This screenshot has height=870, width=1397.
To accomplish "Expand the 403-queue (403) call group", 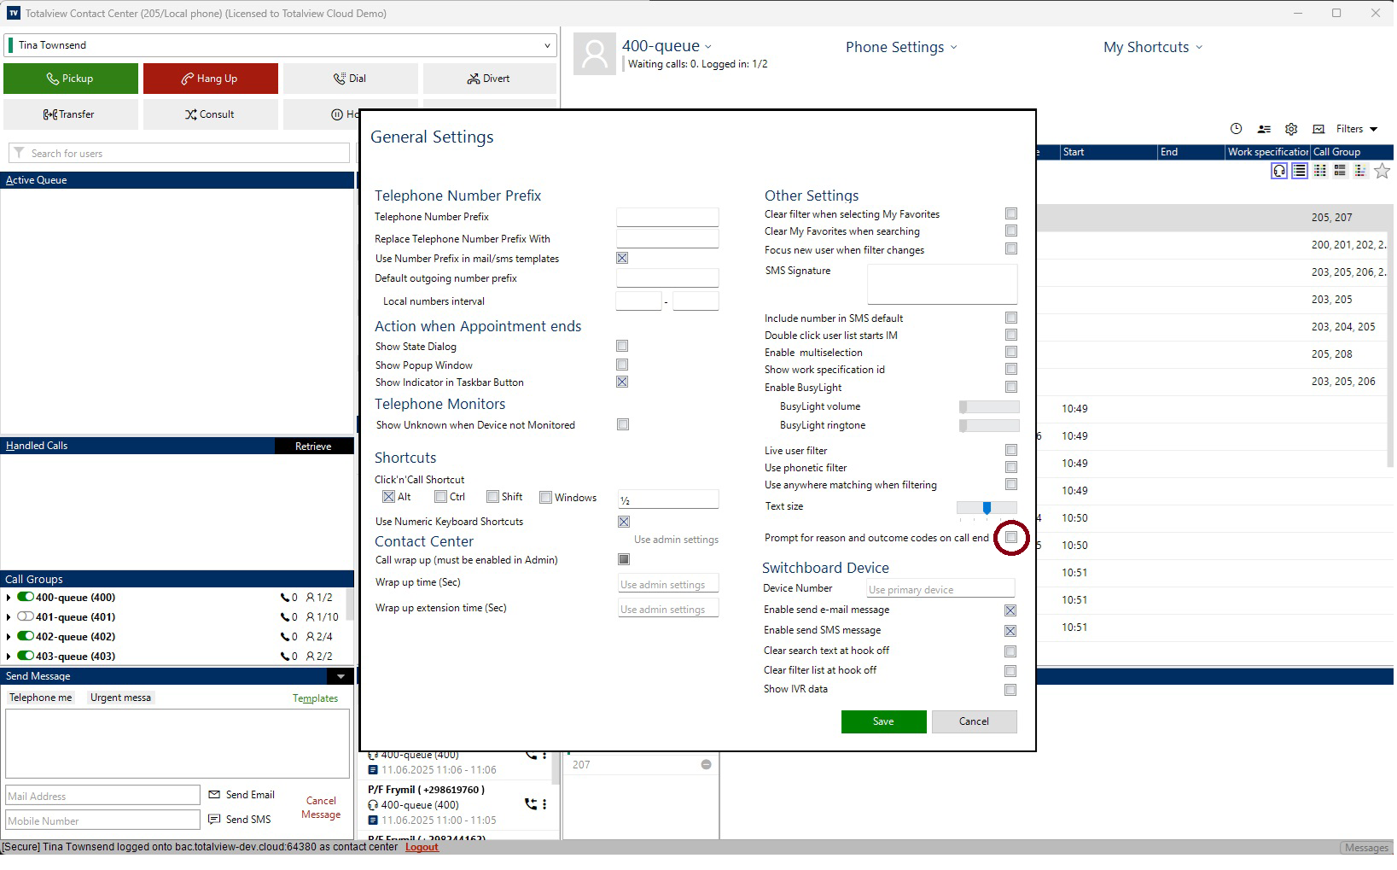I will click(x=9, y=657).
